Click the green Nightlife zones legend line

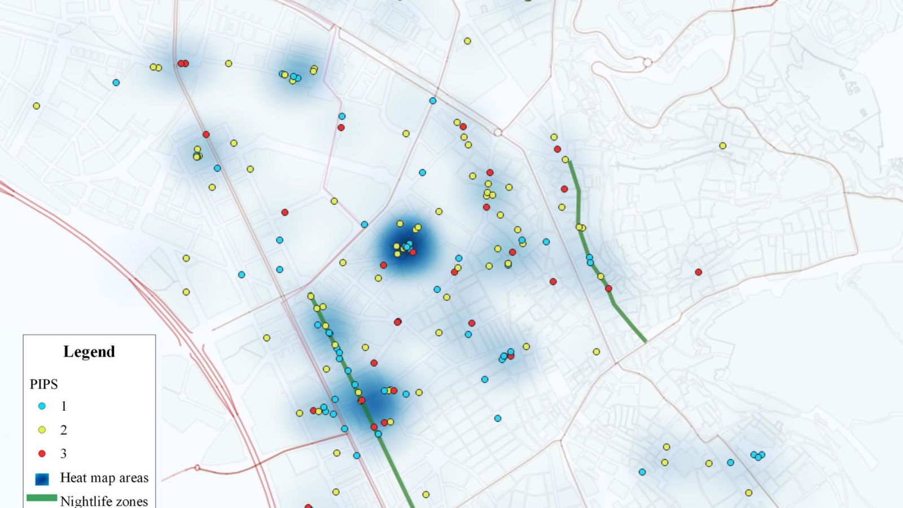click(x=42, y=498)
